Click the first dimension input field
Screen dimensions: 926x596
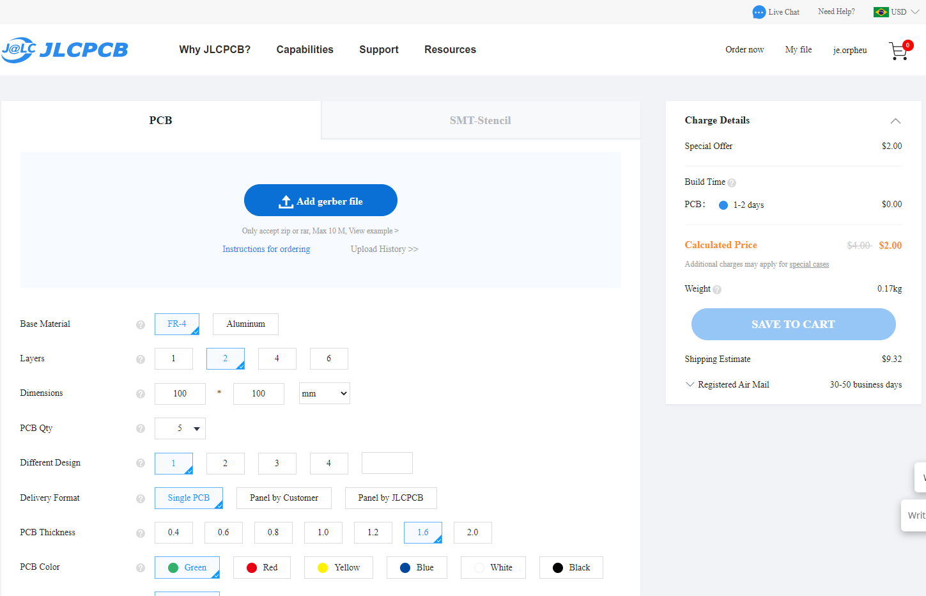click(180, 394)
